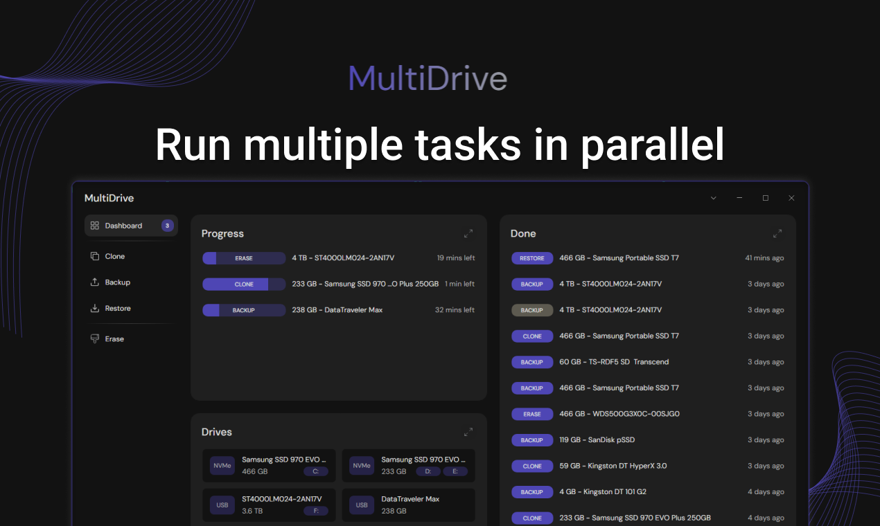
Task: Open the Done panel header
Action: (x=523, y=233)
